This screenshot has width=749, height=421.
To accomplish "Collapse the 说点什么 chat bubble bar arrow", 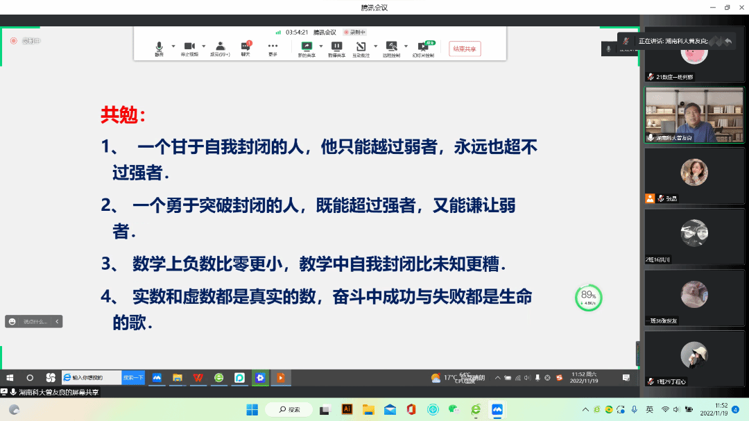I will click(58, 321).
